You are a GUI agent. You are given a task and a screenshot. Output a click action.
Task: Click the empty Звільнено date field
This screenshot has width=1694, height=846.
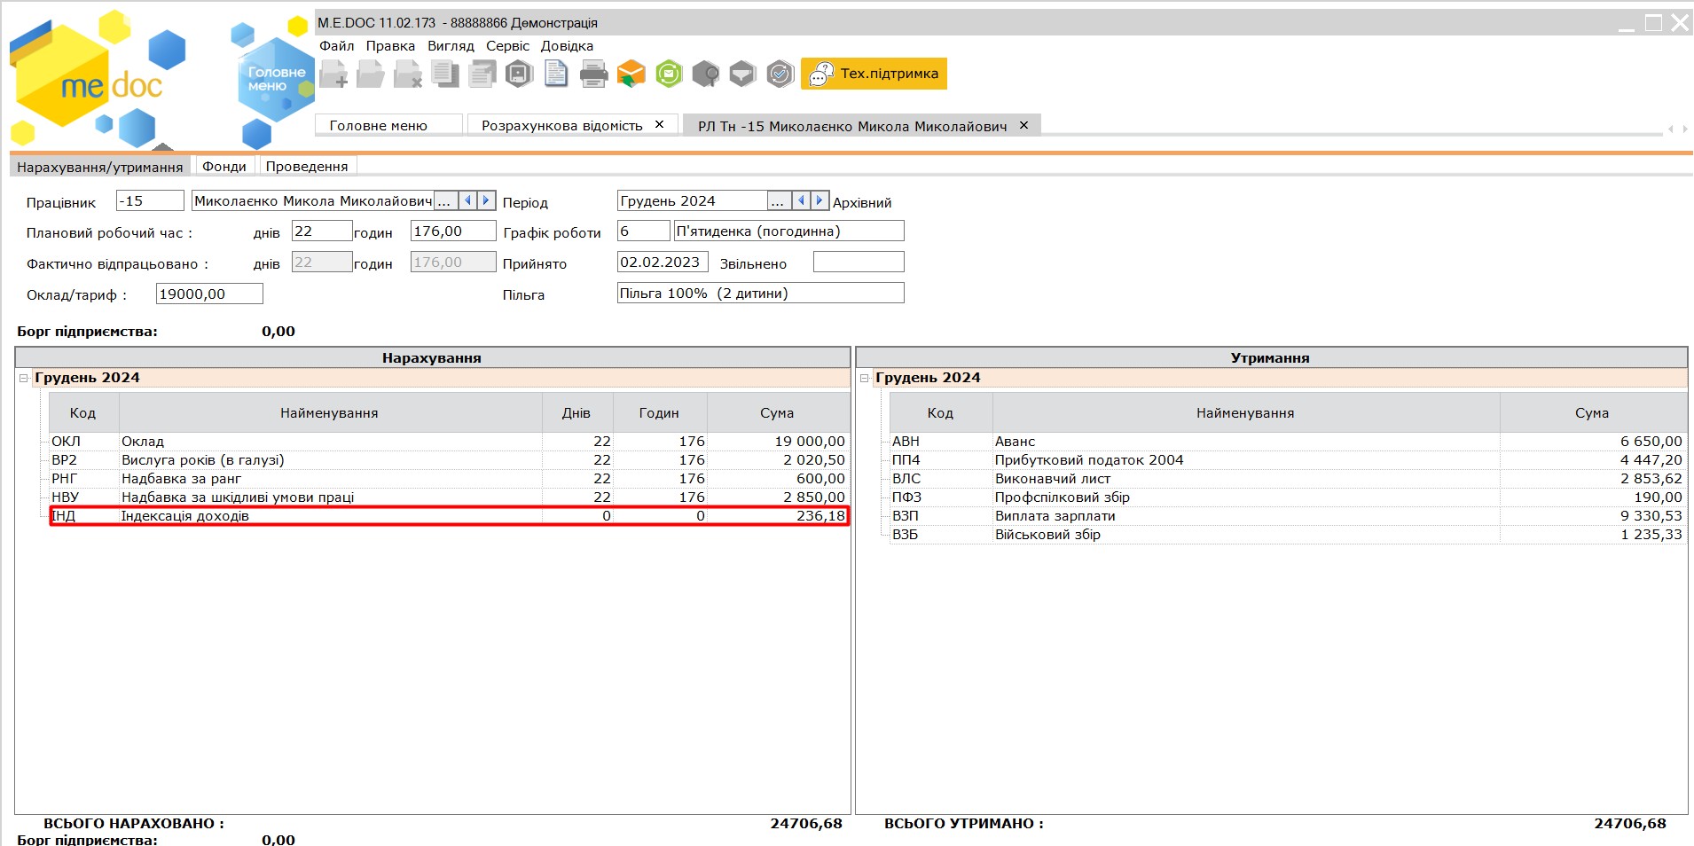point(859,262)
